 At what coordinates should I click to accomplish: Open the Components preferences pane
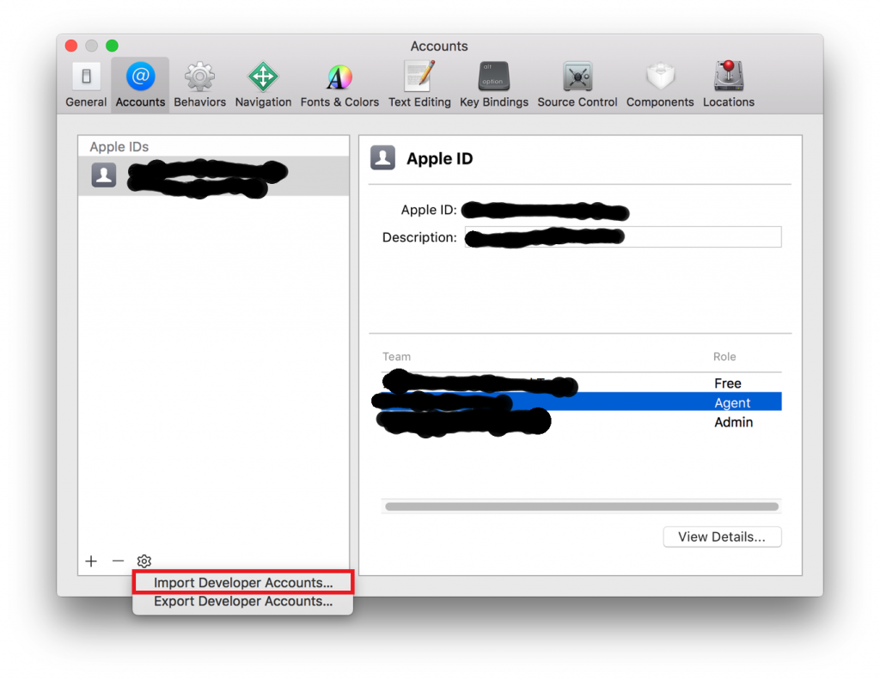pos(660,85)
